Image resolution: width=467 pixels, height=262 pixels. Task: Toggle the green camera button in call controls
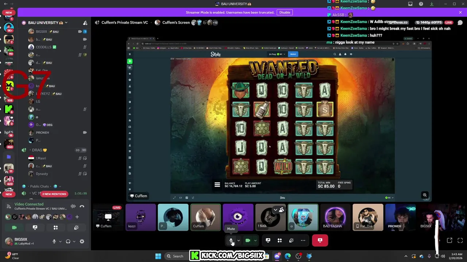248,240
